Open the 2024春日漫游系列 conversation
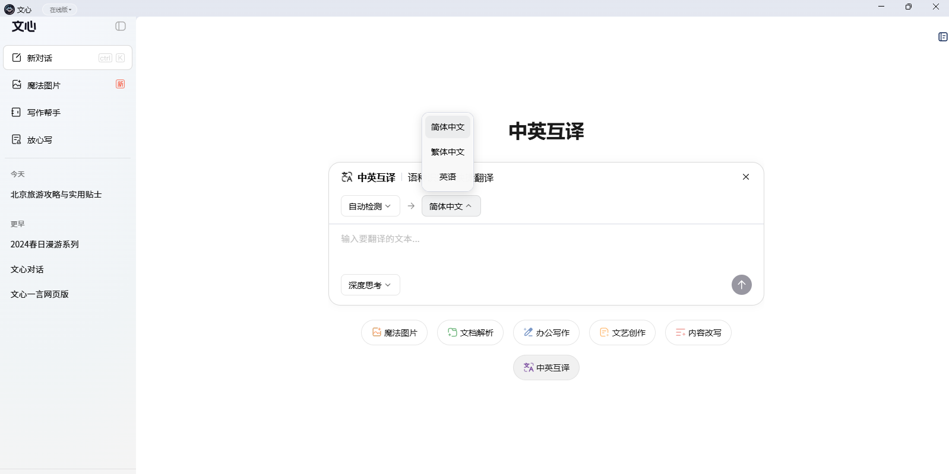Screen dimensions: 949x474 coord(45,244)
